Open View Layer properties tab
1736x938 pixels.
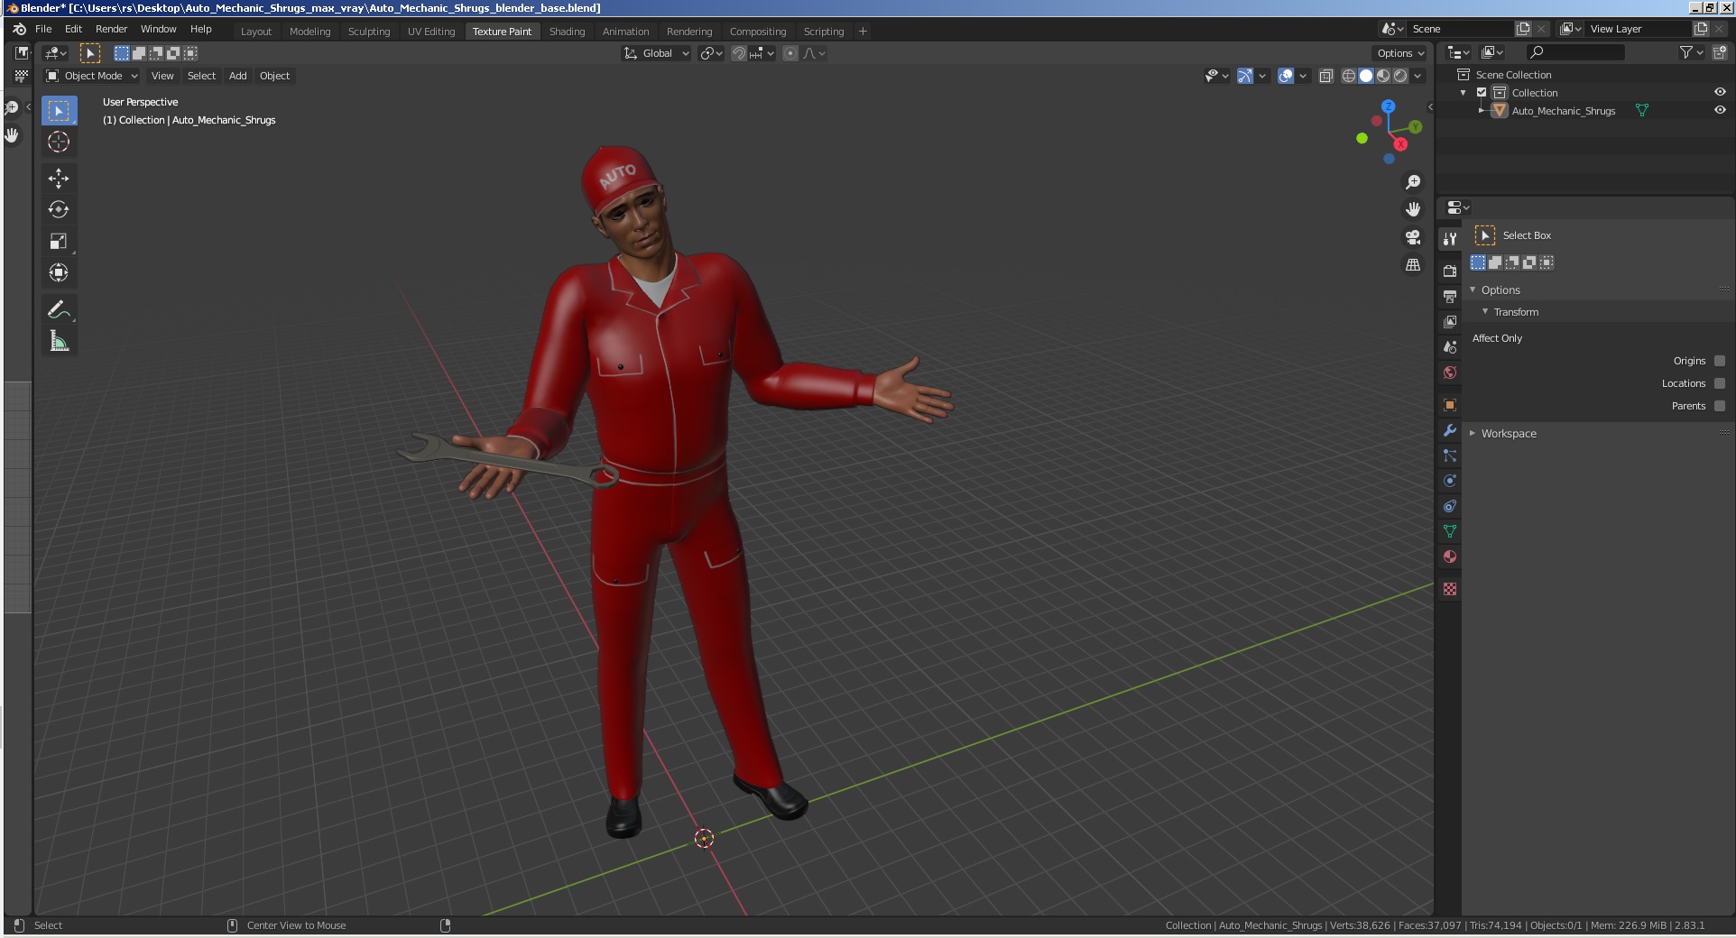[1450, 321]
